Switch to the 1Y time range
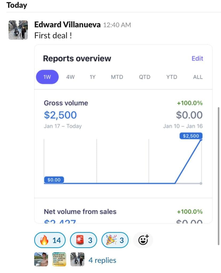221x273 pixels. tap(92, 77)
